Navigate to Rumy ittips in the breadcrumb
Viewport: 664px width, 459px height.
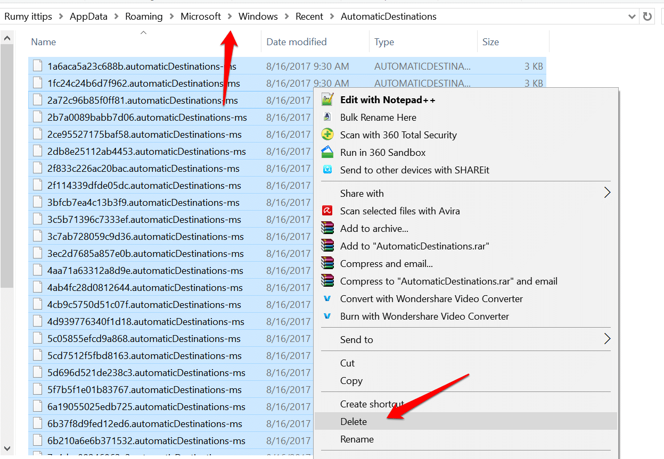[x=28, y=16]
